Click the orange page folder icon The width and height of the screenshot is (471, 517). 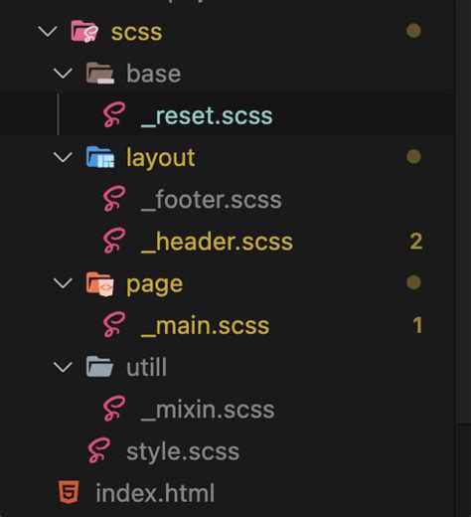click(99, 283)
